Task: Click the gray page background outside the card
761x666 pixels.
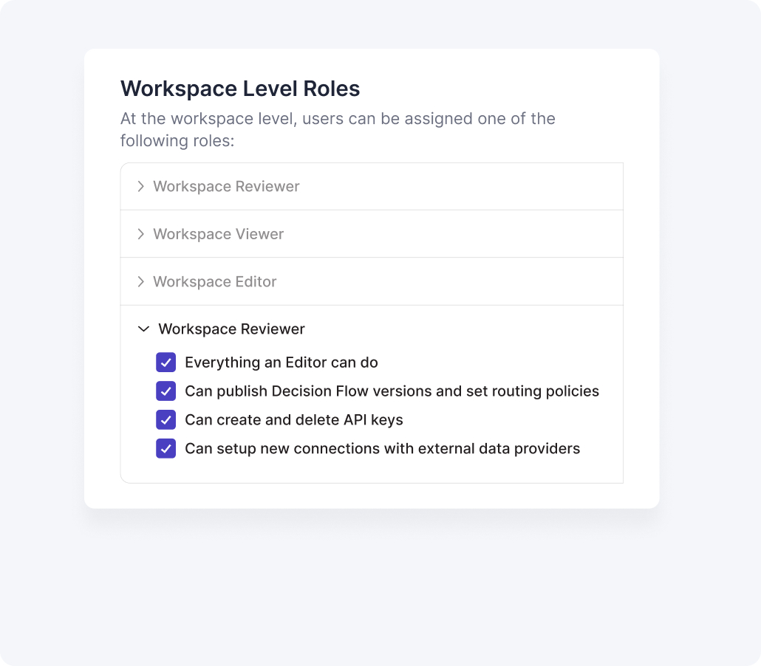Action: pos(371,583)
